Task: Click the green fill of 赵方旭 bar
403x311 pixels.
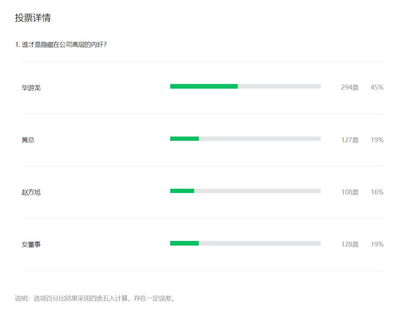Action: coord(182,191)
